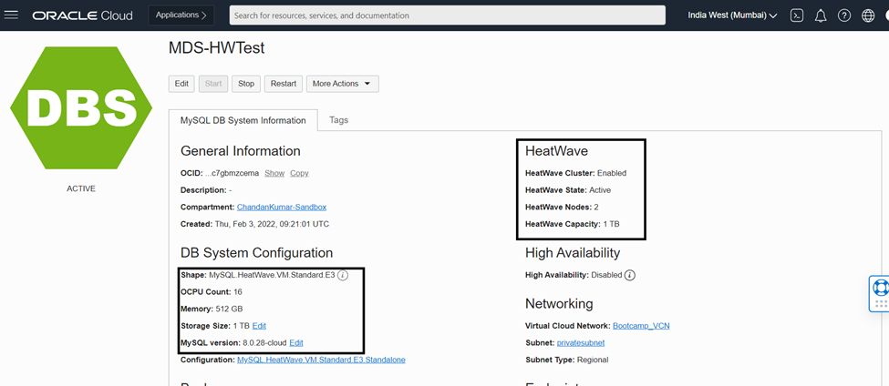Select the MySQL DB System Information tab
The width and height of the screenshot is (889, 386).
[x=243, y=120]
